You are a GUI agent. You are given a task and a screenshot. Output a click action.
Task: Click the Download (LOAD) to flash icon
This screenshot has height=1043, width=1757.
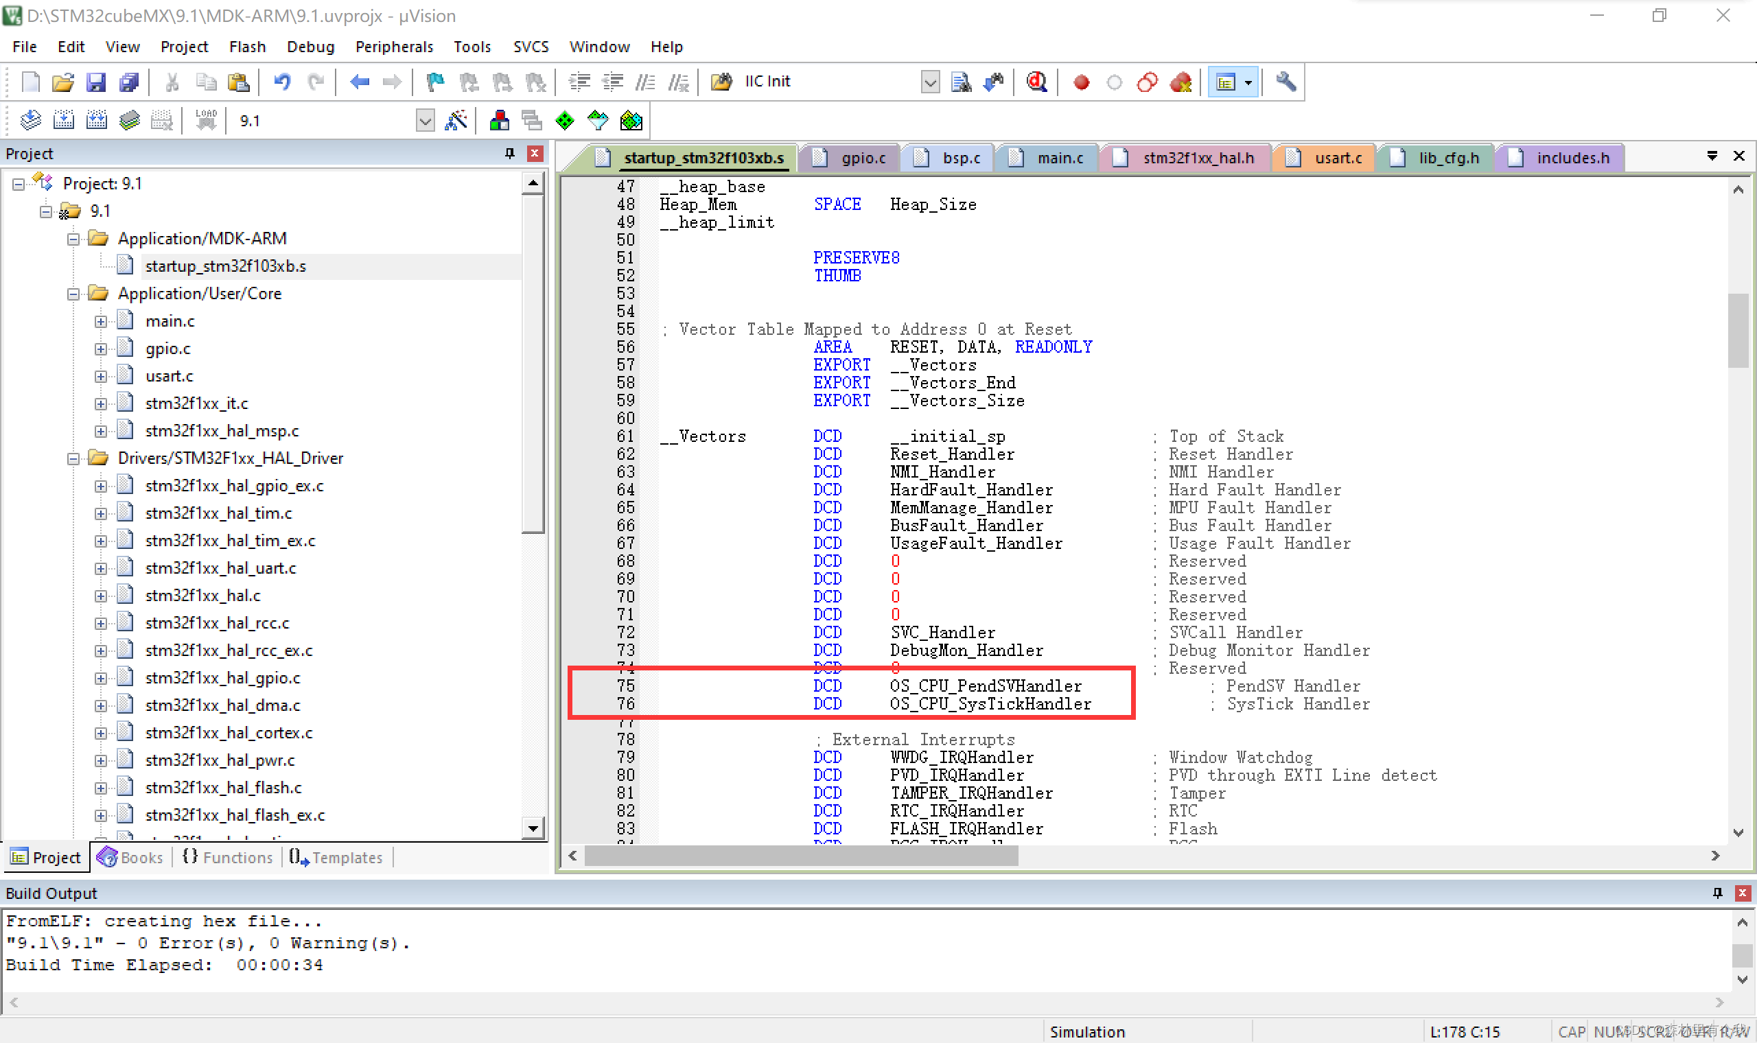click(x=206, y=121)
